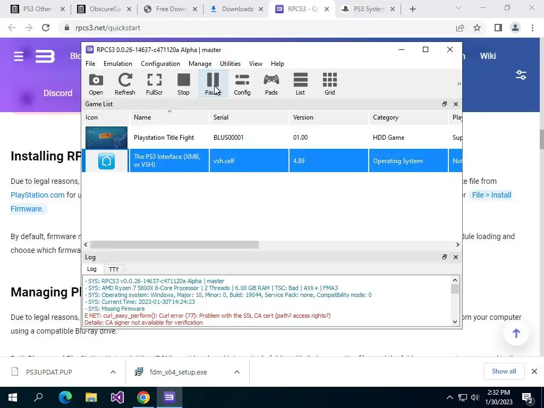Float the Log panel
The width and height of the screenshot is (544, 408).
[445, 257]
